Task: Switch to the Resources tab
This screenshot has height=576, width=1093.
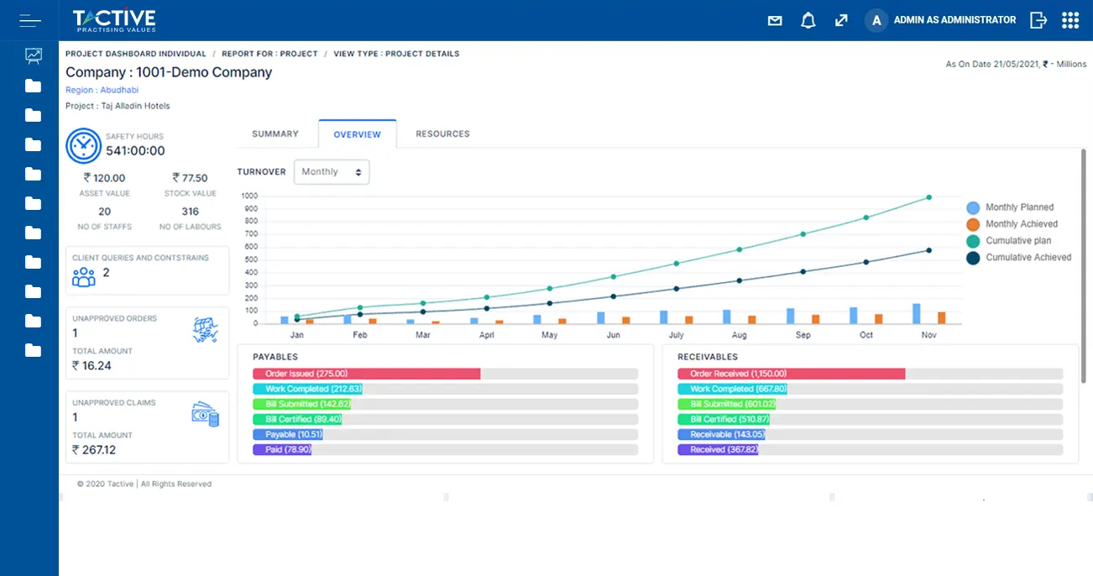Action: pos(442,134)
